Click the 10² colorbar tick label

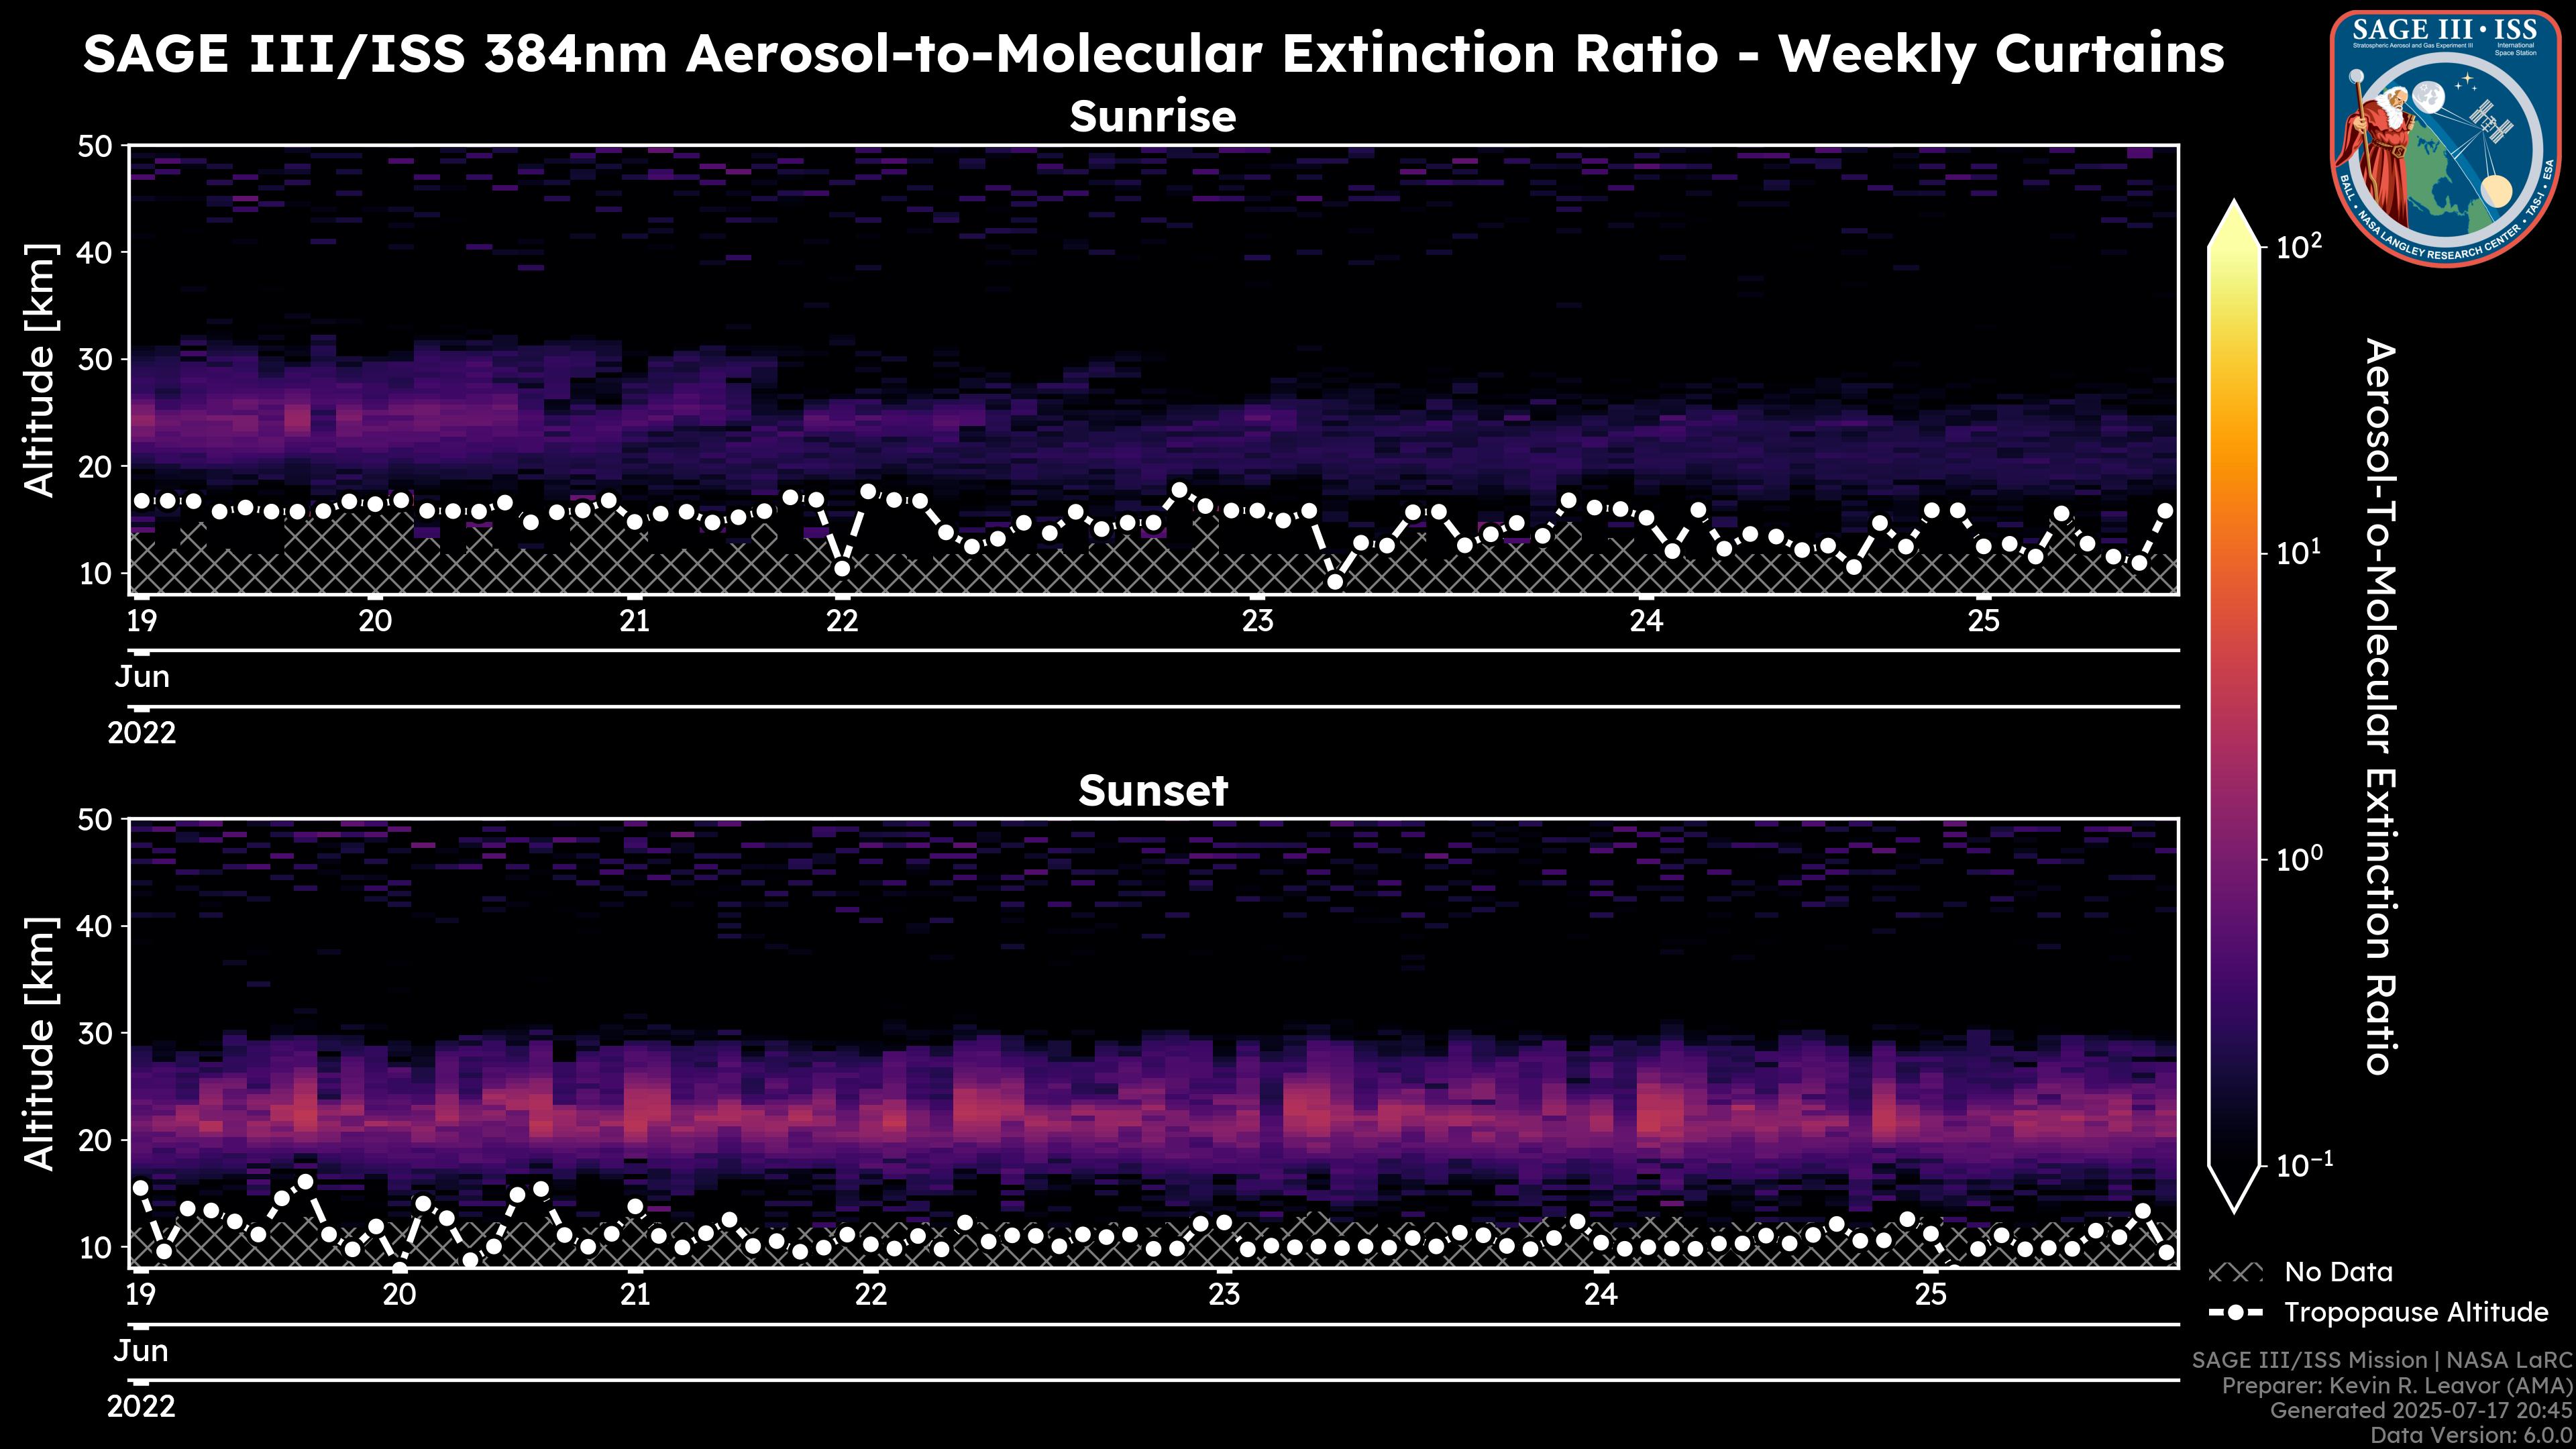click(2299, 246)
